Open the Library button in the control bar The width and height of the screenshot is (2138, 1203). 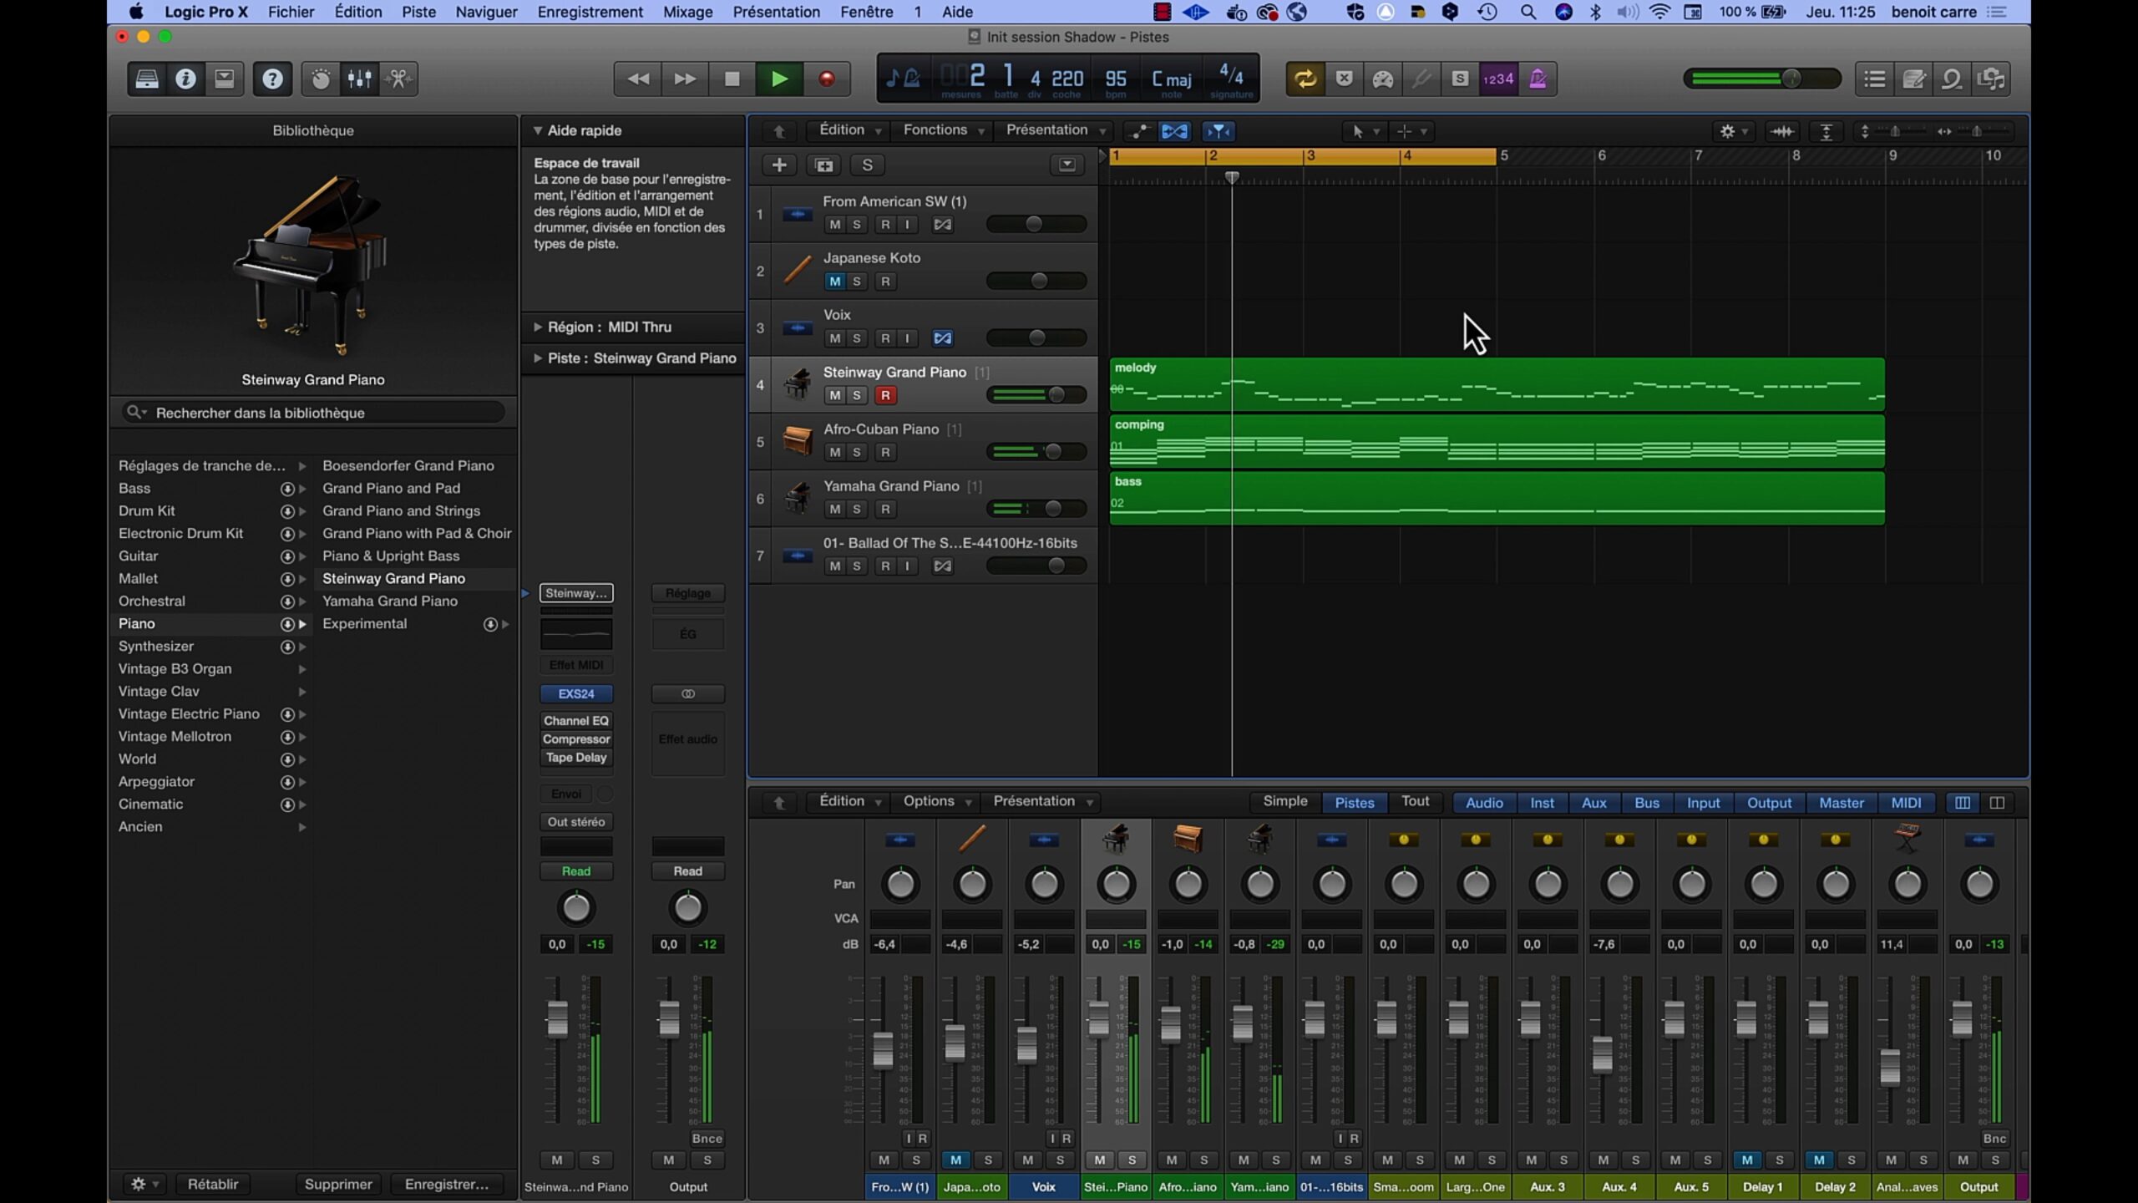click(147, 79)
